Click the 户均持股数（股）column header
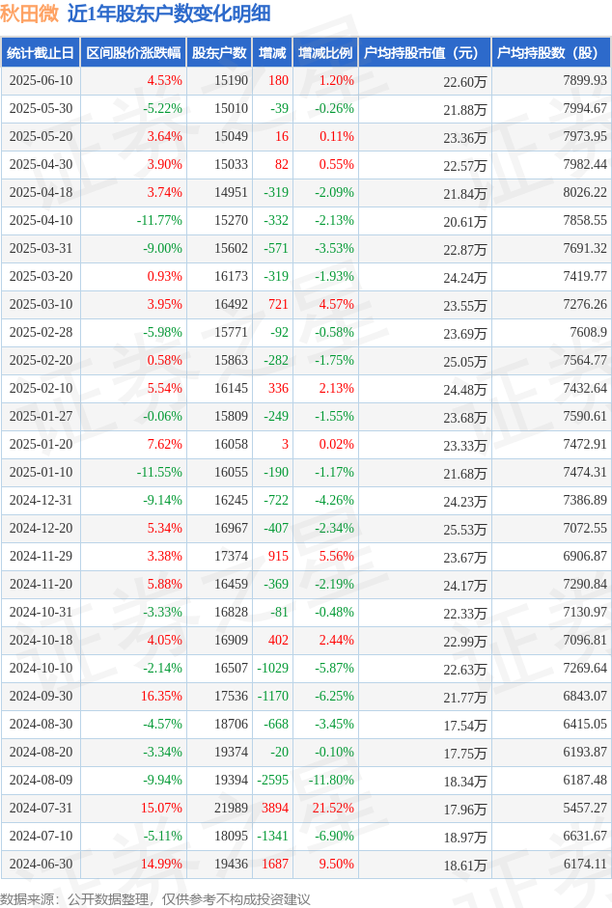Image resolution: width=612 pixels, height=908 pixels. [x=551, y=53]
